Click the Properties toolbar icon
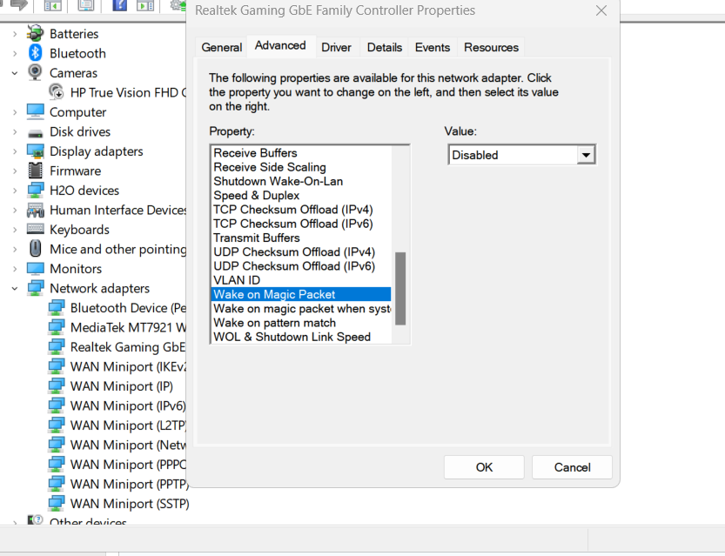 [86, 5]
